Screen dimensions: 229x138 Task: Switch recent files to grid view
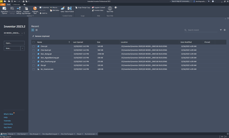36,30
